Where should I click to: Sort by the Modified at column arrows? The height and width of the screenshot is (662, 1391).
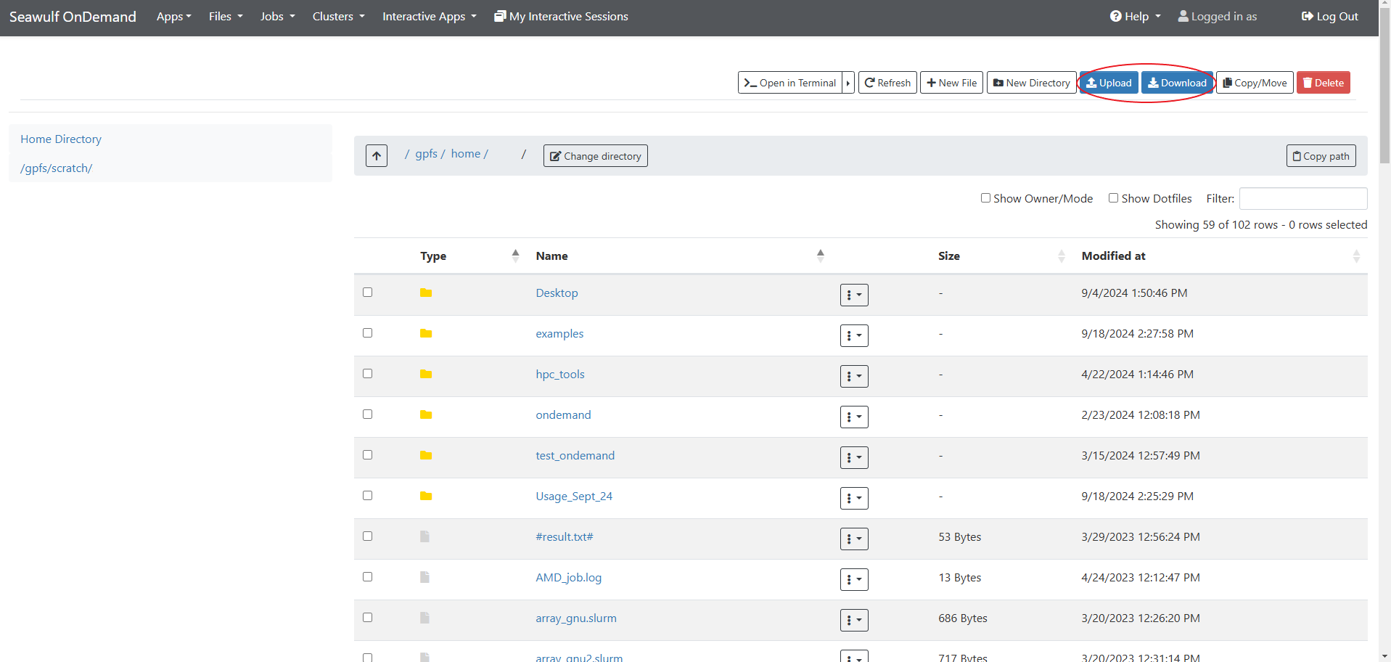click(x=1356, y=256)
